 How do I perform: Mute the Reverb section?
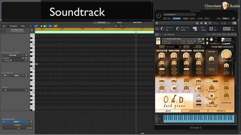coord(212,69)
